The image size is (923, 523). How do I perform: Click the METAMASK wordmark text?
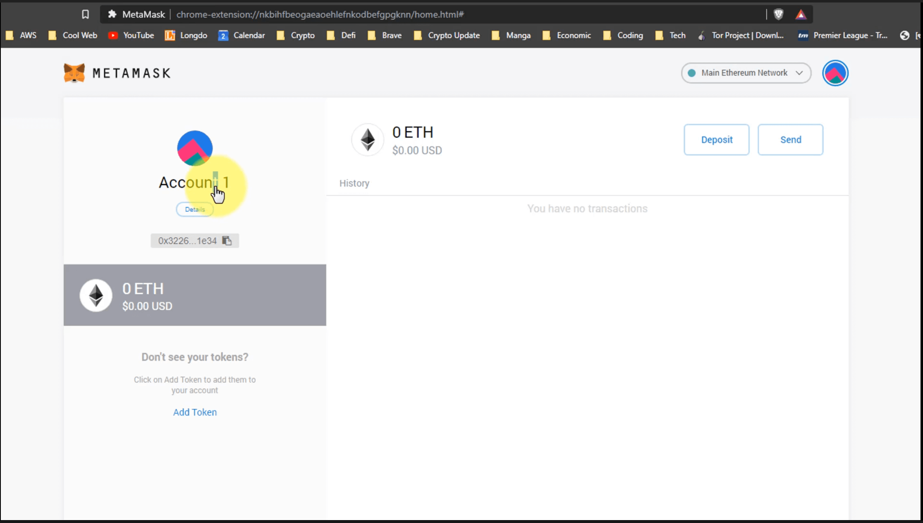pos(132,73)
